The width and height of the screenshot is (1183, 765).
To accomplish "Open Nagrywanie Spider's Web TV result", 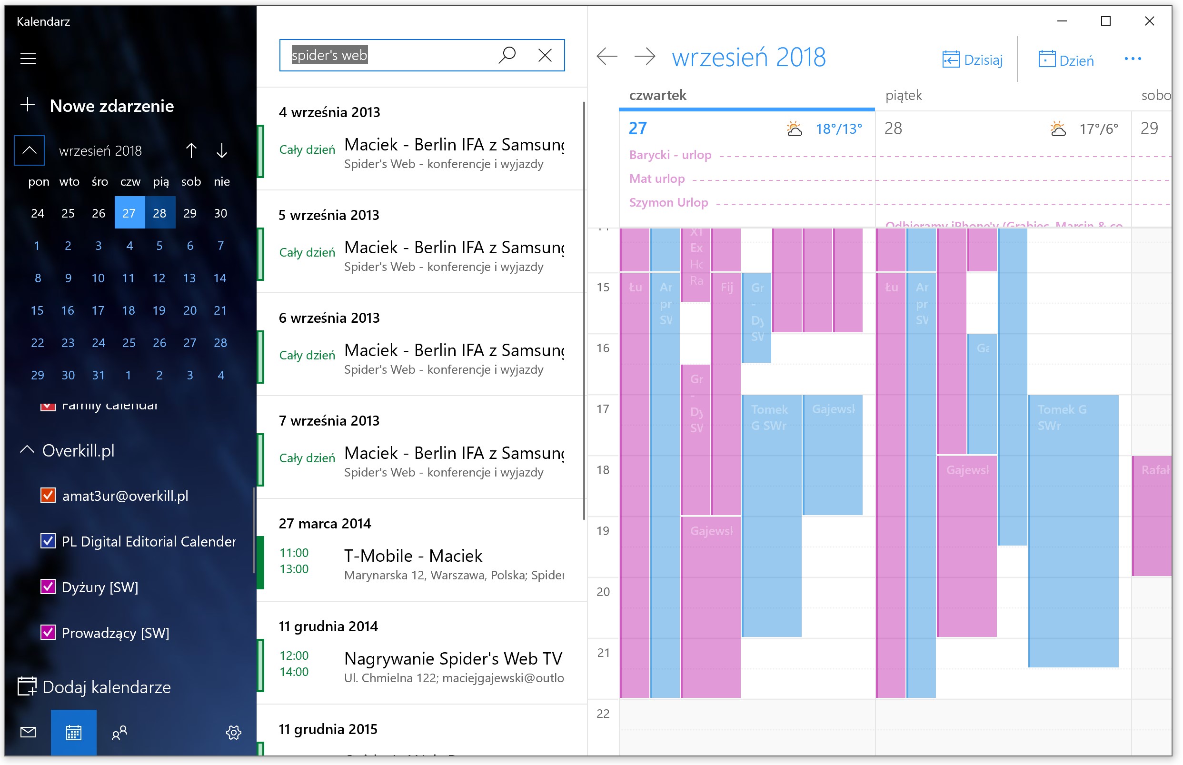I will click(421, 654).
